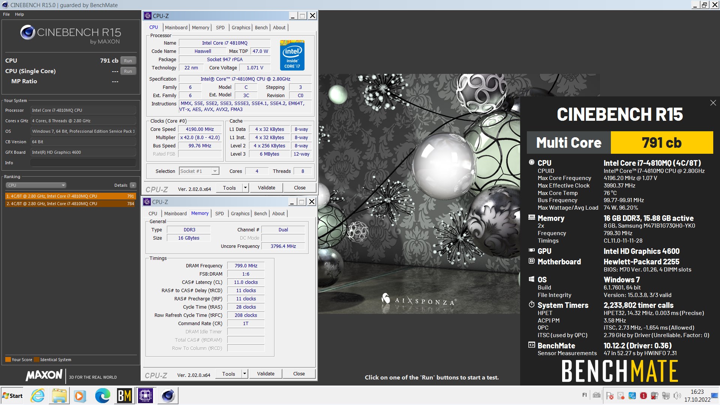Expand Tools dropdown arrow in upper CPU-Z
720x405 pixels.
[x=245, y=188]
